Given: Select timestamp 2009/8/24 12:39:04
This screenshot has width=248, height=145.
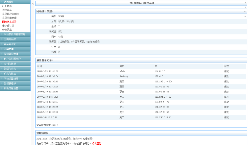Looking at the screenshot, I should pos(47,76).
